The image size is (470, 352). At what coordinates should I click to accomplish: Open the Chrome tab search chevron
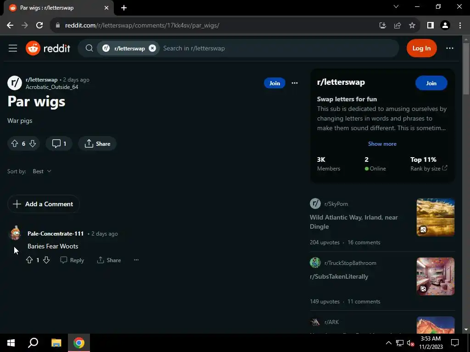pos(396,6)
